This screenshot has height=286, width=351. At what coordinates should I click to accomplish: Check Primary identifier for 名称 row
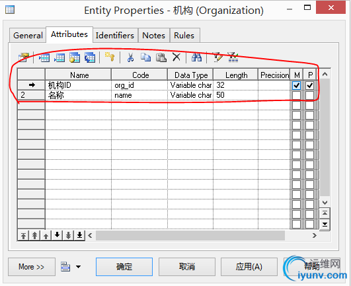coord(309,95)
